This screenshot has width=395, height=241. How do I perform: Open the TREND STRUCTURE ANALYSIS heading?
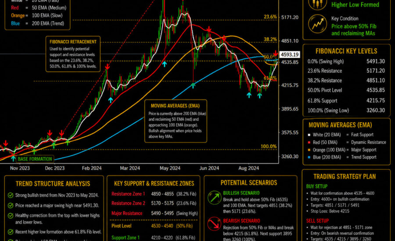pyautogui.click(x=53, y=184)
